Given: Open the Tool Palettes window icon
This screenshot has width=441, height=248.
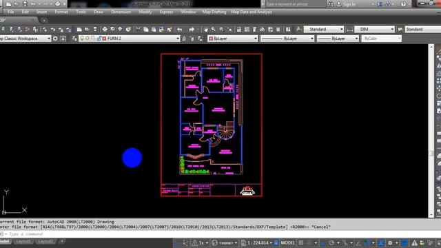Looking at the screenshot, I should coord(254,29).
